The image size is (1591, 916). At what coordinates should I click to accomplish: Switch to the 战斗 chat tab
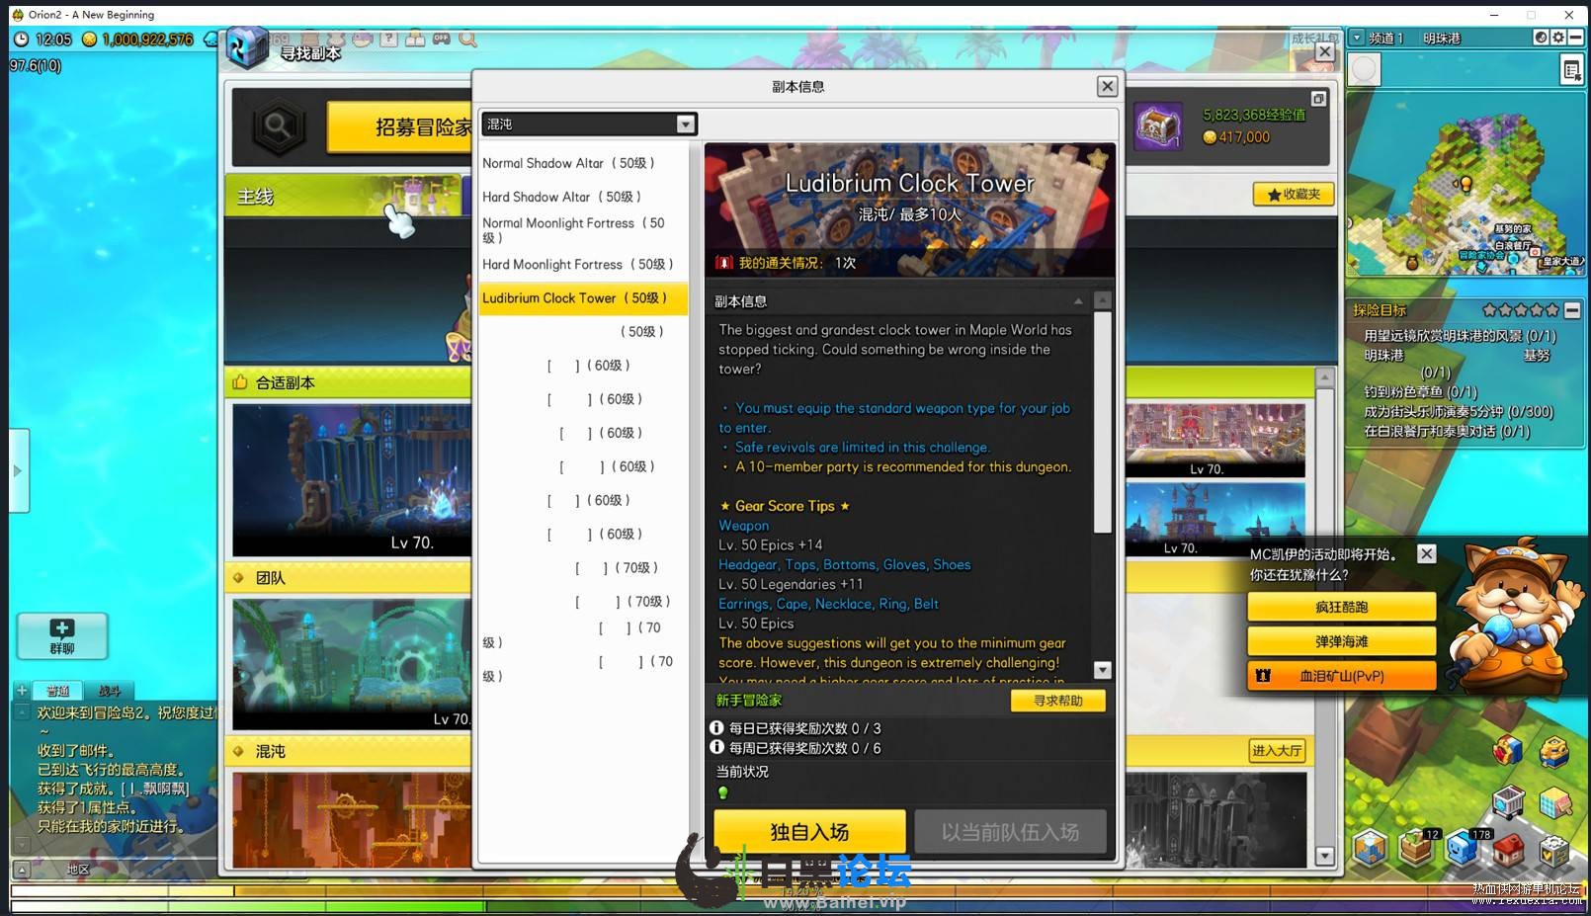click(x=109, y=691)
